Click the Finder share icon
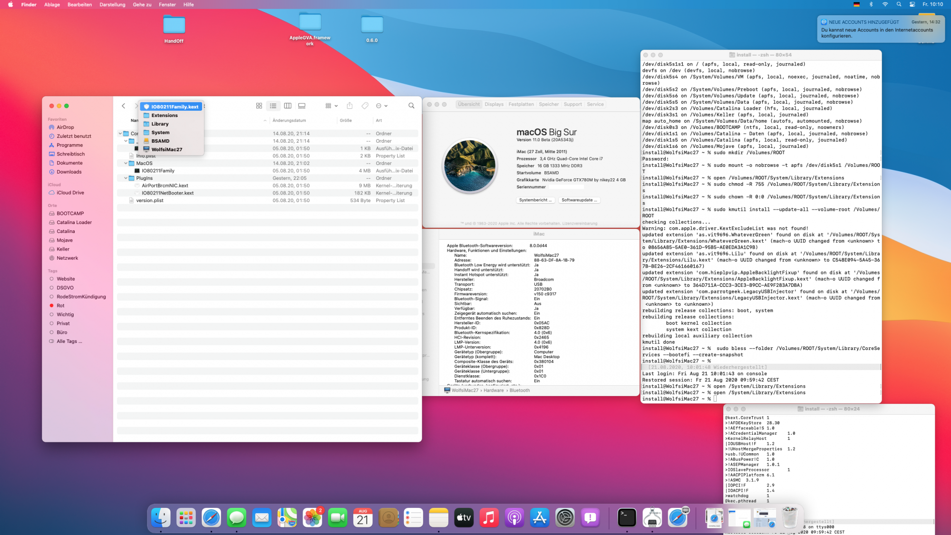Image resolution: width=951 pixels, height=535 pixels. point(349,106)
